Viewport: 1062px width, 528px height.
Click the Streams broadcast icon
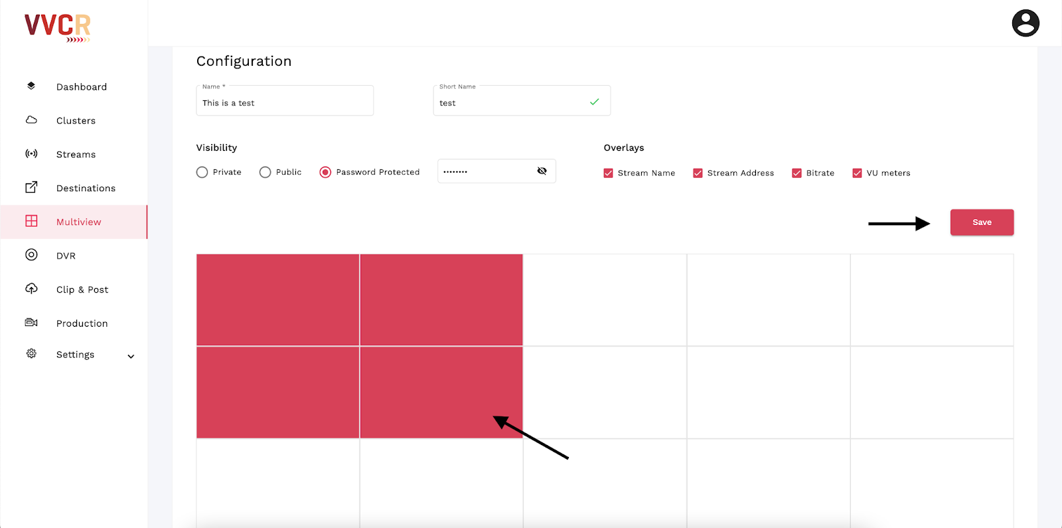pyautogui.click(x=31, y=153)
